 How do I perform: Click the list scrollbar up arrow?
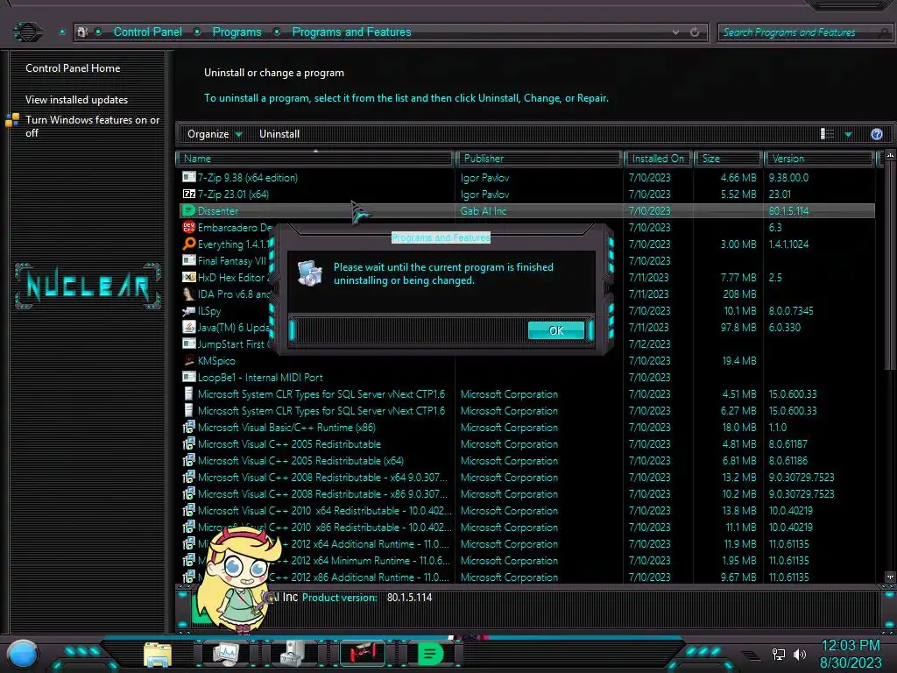coord(890,155)
